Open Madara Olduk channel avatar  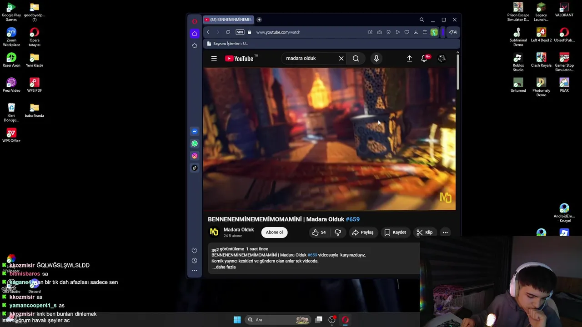coord(214,232)
